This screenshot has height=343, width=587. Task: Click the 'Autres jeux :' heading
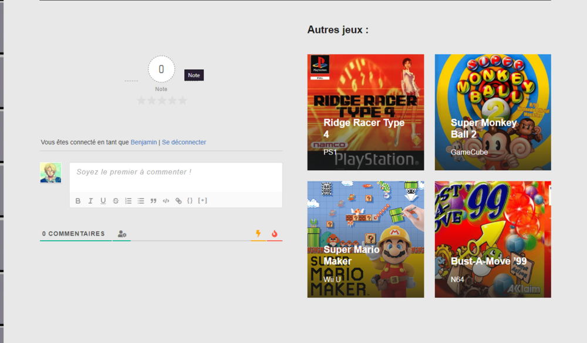point(338,29)
